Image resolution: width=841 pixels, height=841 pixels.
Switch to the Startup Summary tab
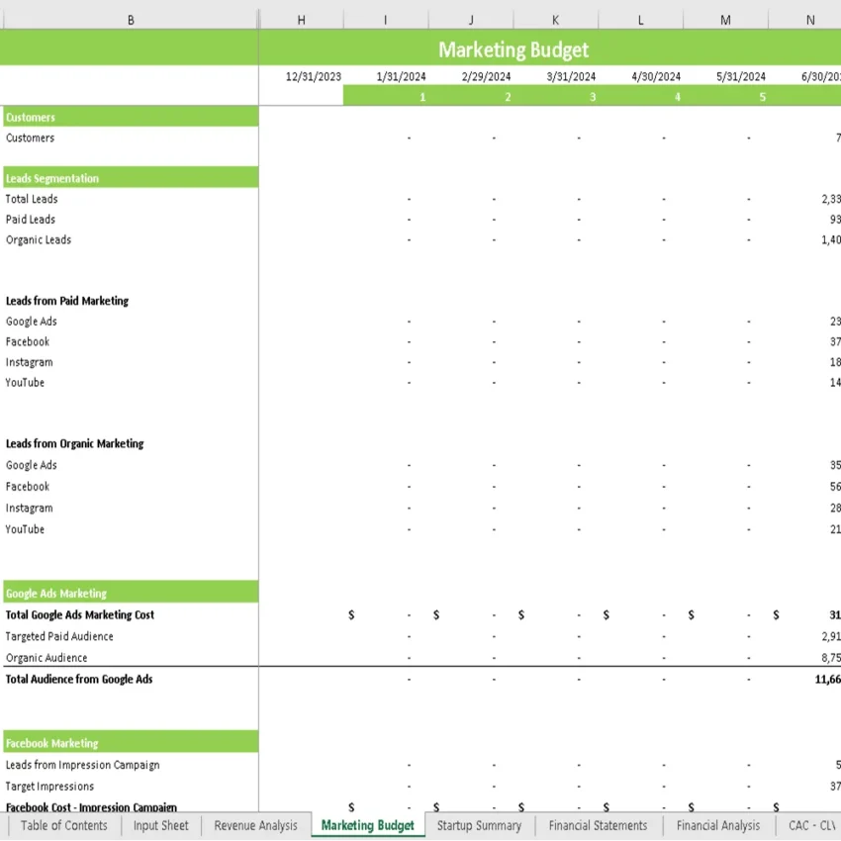(x=479, y=825)
